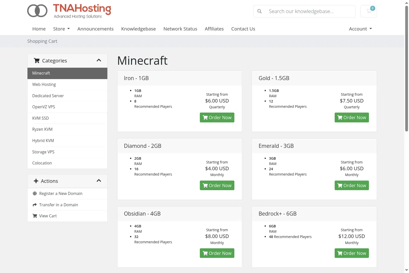The width and height of the screenshot is (409, 273).
Task: Click the cart icon beside View Cart
Action: pyautogui.click(x=35, y=216)
